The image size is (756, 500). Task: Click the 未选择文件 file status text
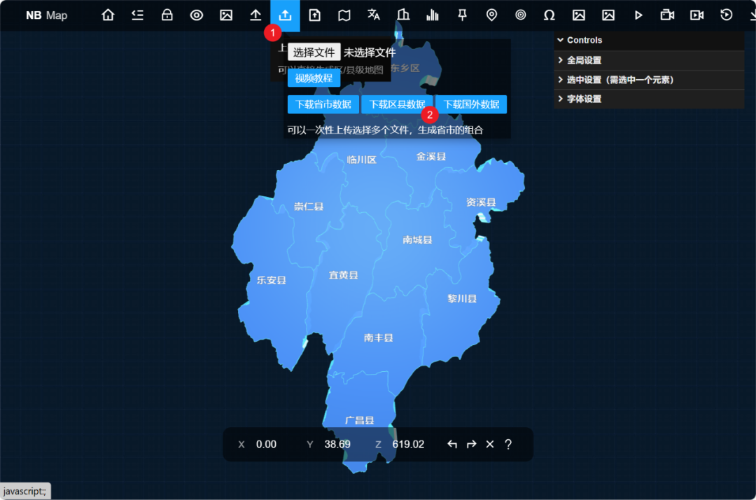click(370, 53)
